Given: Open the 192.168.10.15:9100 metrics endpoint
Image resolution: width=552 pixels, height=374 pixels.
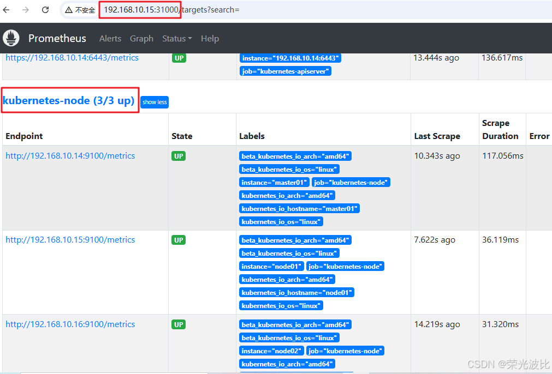Looking at the screenshot, I should tap(70, 240).
